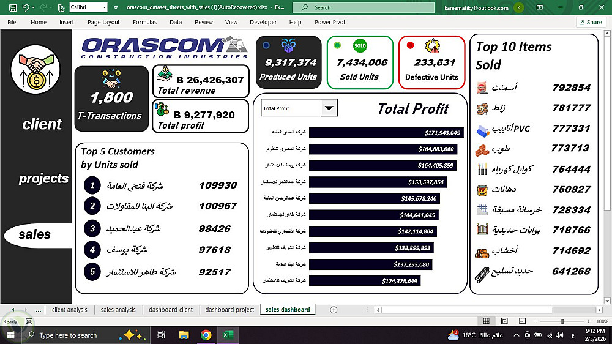Click the precast concrete icon next to 728334
Image resolution: width=612 pixels, height=344 pixels.
click(482, 210)
